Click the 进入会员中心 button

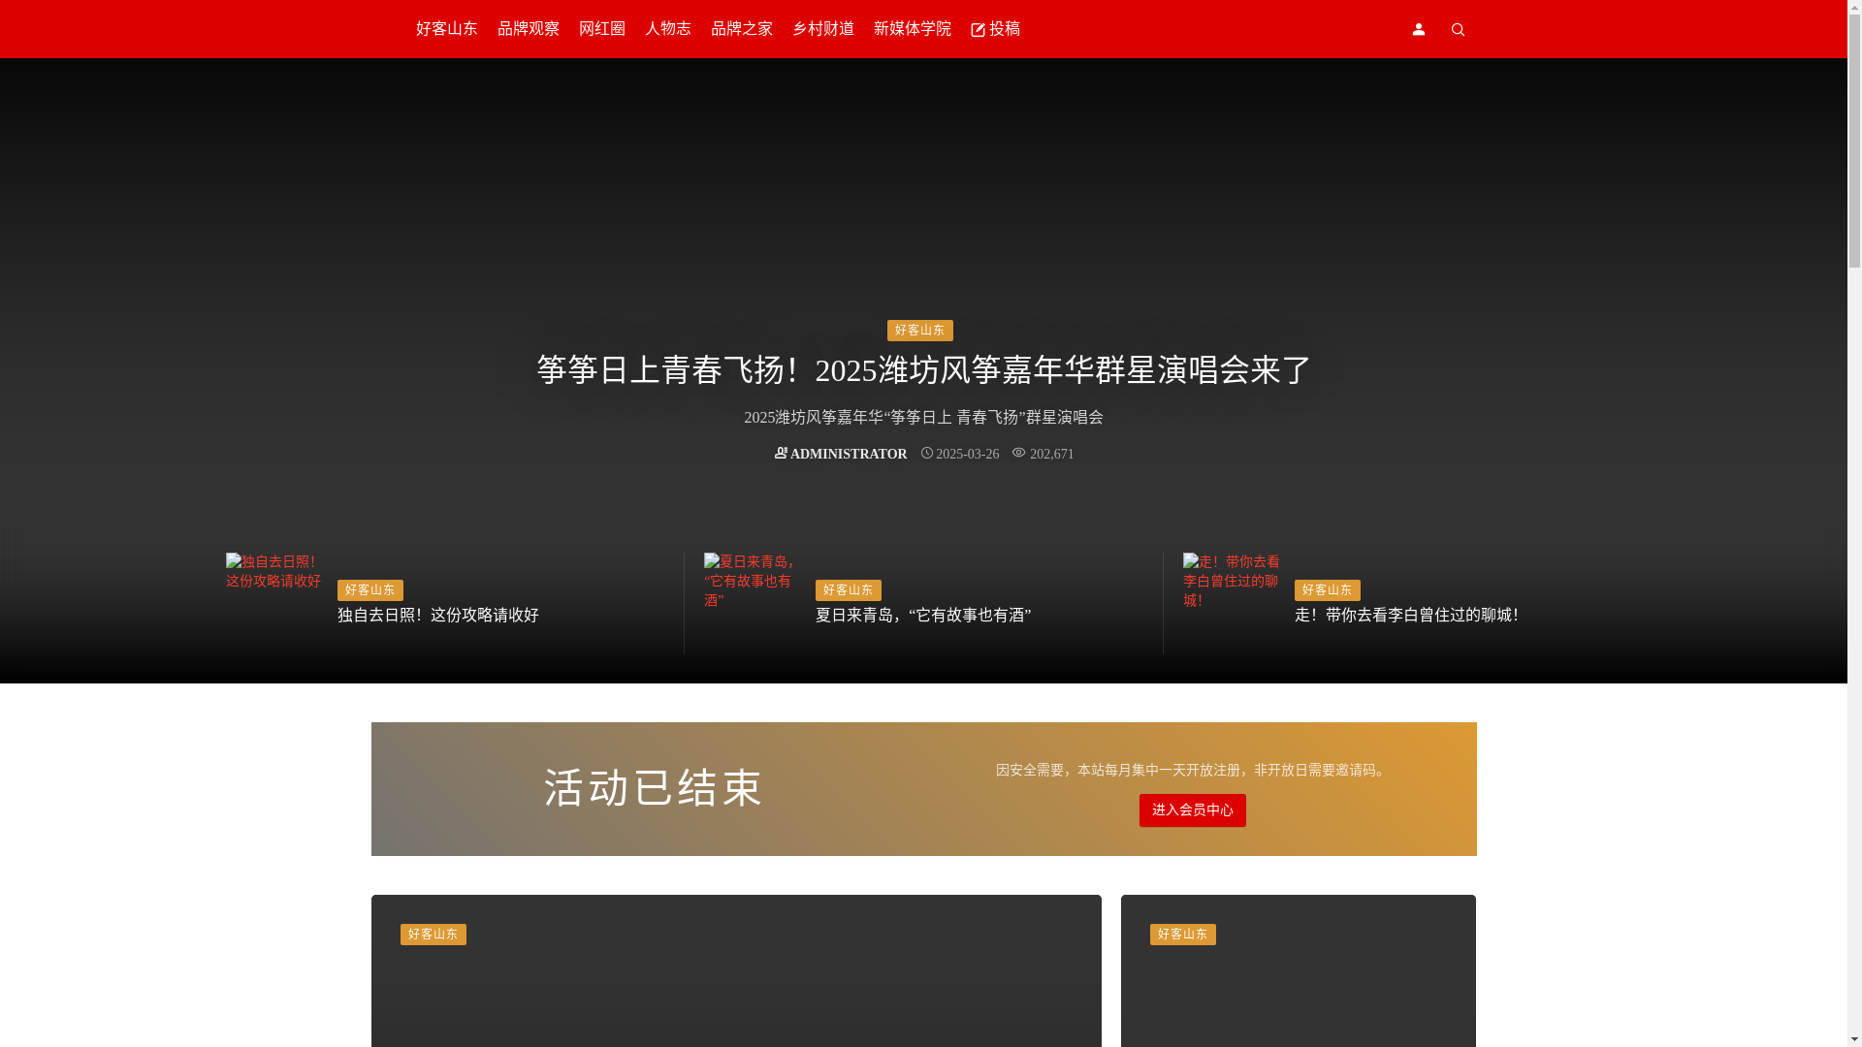[x=1192, y=810]
